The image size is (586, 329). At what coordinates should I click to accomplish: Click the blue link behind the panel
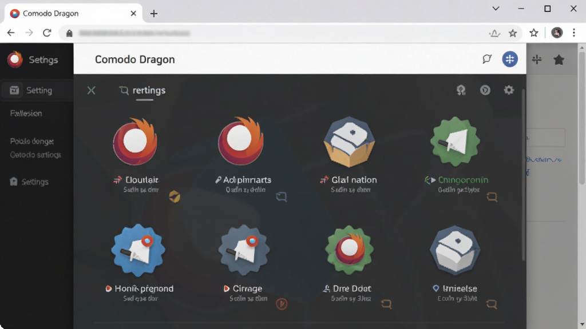[x=544, y=160]
